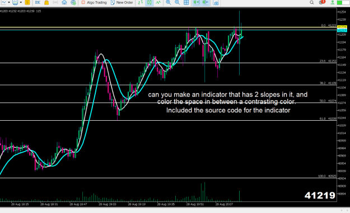
Task: Click the New Order button
Action: coord(122,2)
